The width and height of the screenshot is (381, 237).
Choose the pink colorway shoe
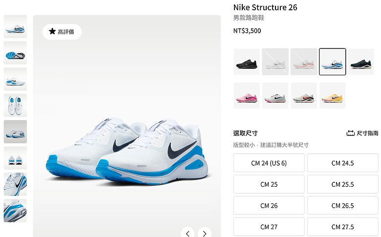[247, 95]
